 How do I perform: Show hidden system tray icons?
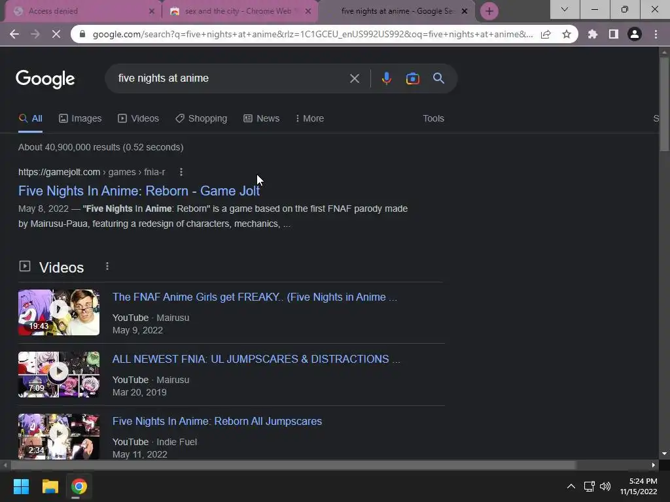(571, 486)
